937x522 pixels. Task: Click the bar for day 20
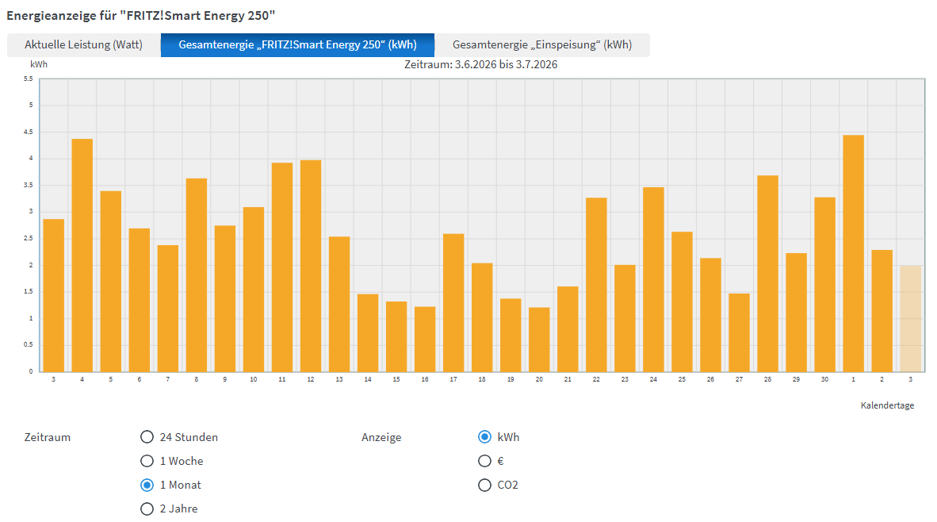tap(539, 340)
